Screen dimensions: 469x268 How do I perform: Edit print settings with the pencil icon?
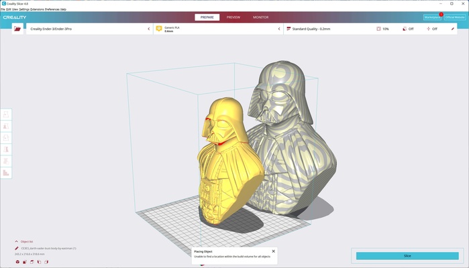[452, 29]
